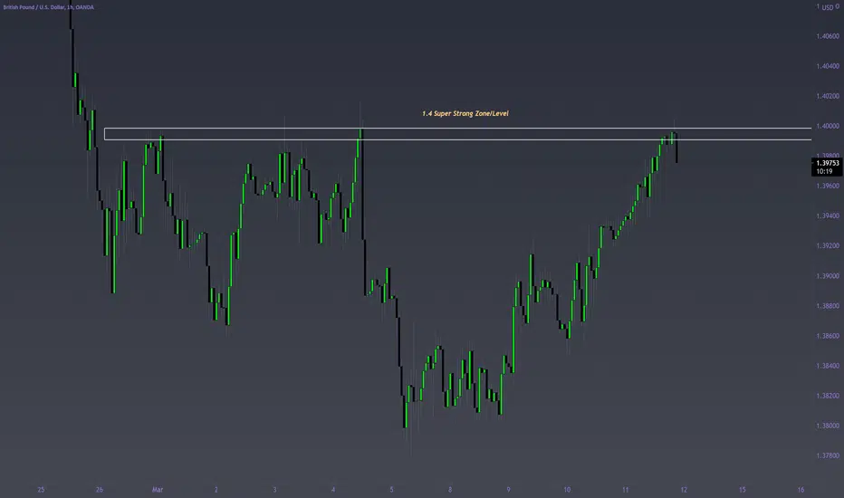844x498 pixels.
Task: Click the '16' date on time axis
Action: 801,489
